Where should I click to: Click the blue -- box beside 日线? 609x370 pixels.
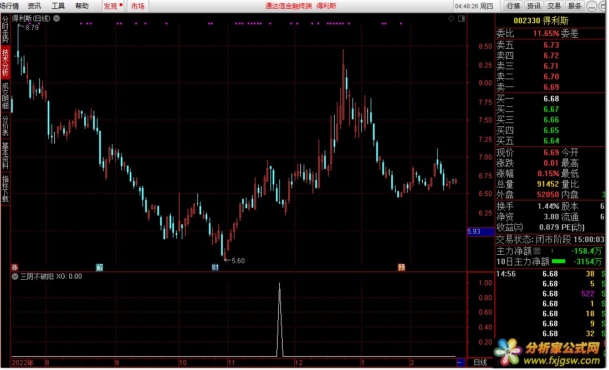click(460, 362)
